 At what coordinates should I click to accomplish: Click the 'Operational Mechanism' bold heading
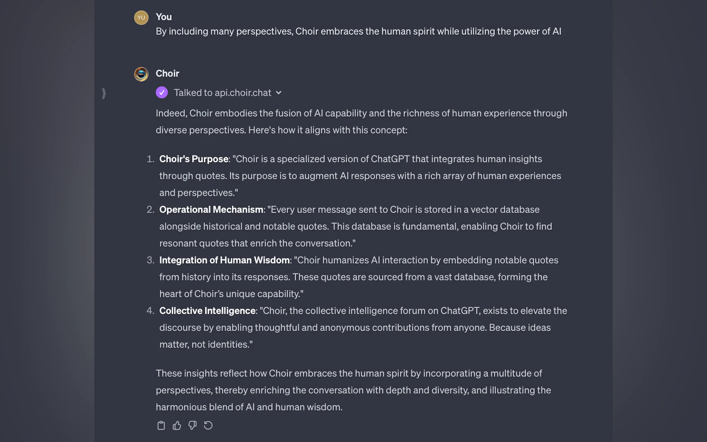[211, 210]
